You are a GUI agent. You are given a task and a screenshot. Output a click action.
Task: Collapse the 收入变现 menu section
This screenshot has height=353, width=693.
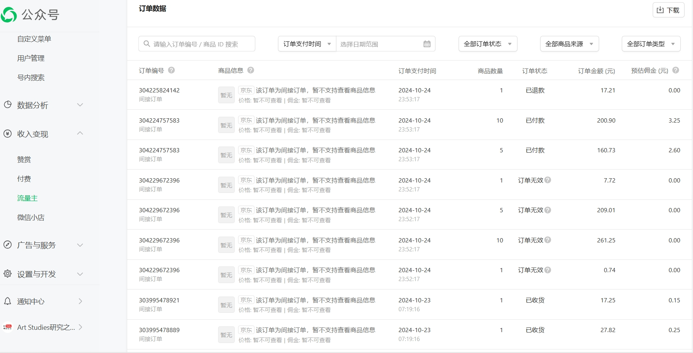tap(80, 133)
